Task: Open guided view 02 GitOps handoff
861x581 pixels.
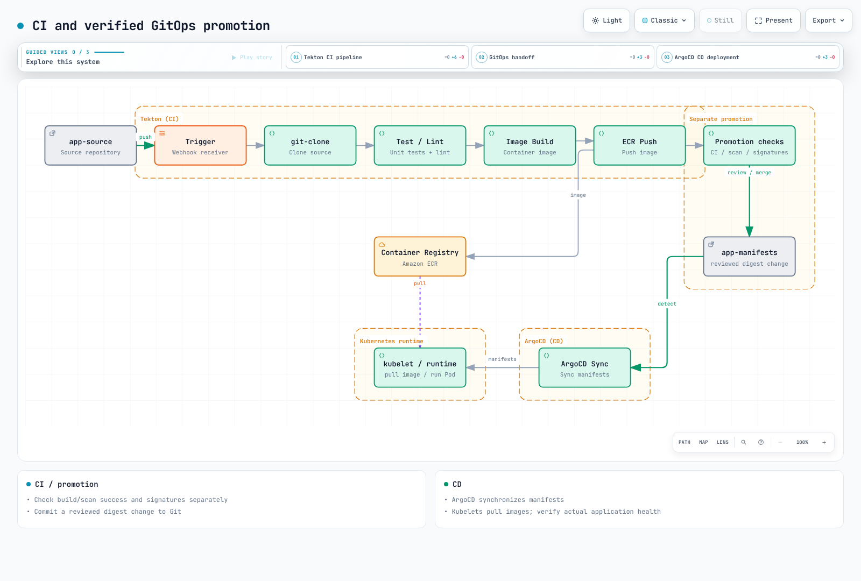Action: [x=562, y=57]
